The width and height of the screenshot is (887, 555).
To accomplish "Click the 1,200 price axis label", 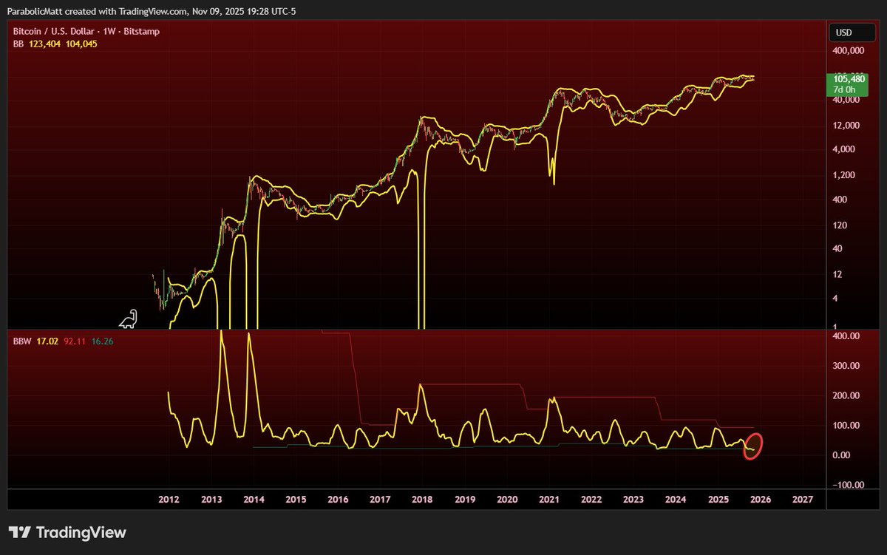I will (844, 175).
